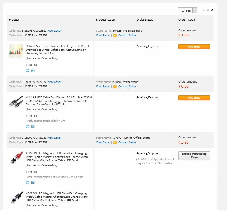This screenshot has height=210, width=227.
Task: Go to the next page arrow
Action: click(207, 10)
